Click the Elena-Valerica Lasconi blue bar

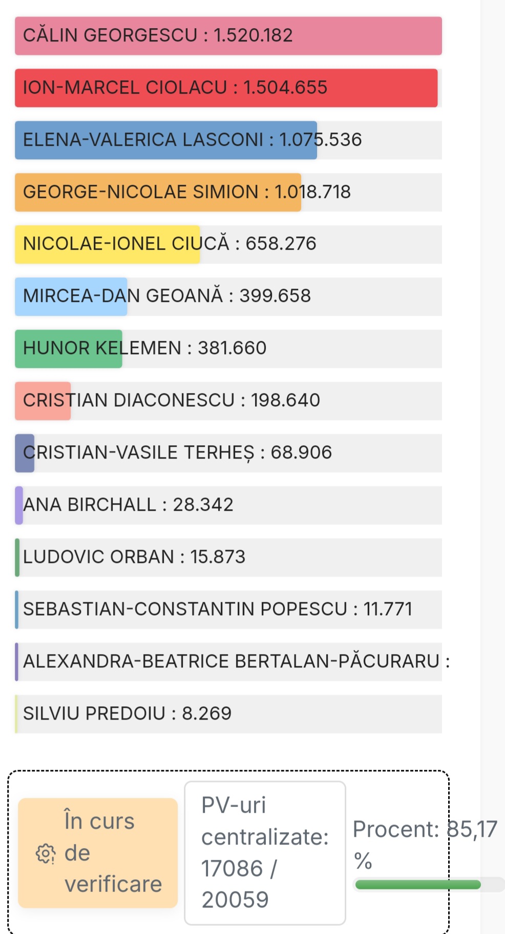click(x=165, y=140)
